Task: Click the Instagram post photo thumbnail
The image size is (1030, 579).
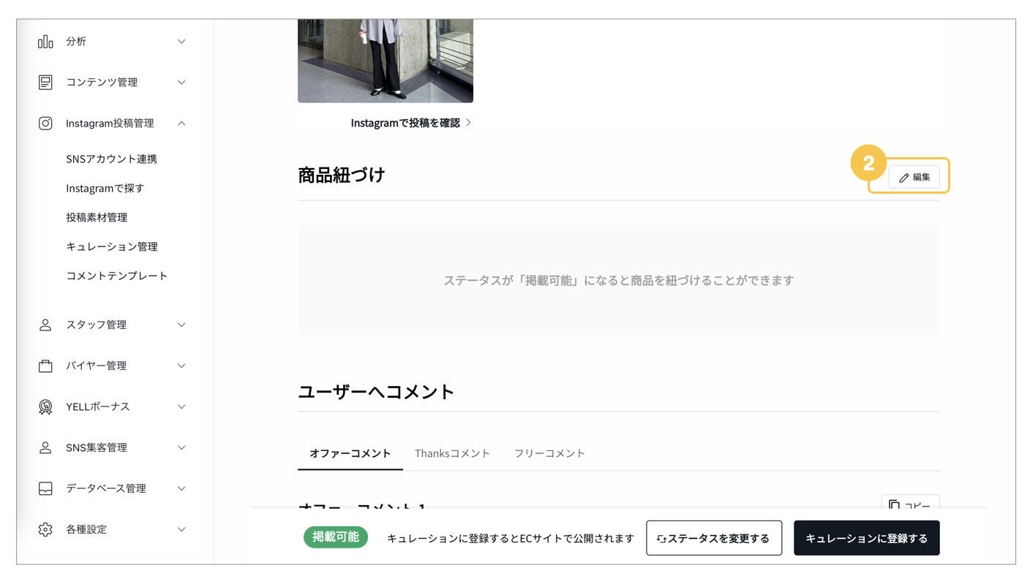Action: 386,61
